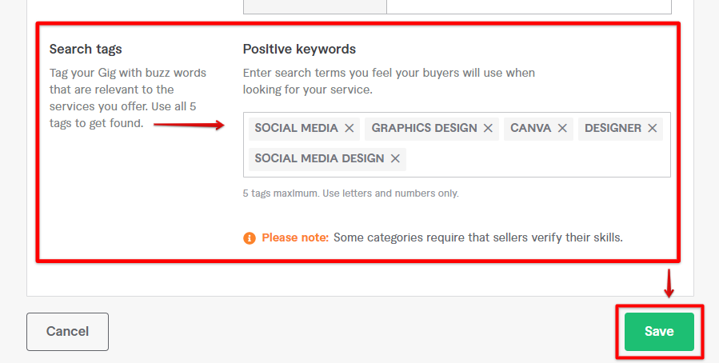
Task: Click the CANVA tag text
Action: point(531,129)
